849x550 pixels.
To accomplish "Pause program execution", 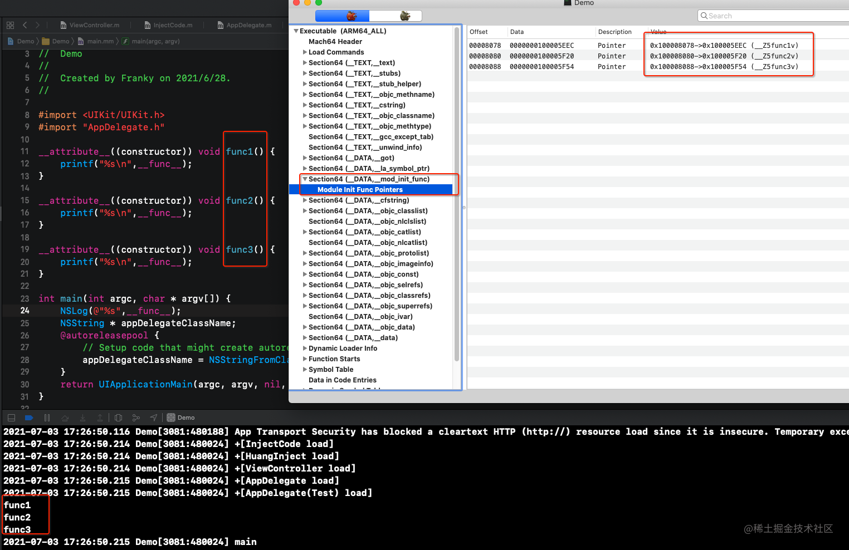I will click(47, 418).
